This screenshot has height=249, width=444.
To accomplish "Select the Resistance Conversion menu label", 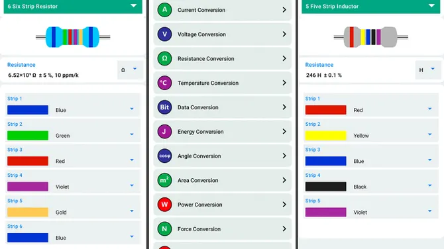I will tap(206, 58).
